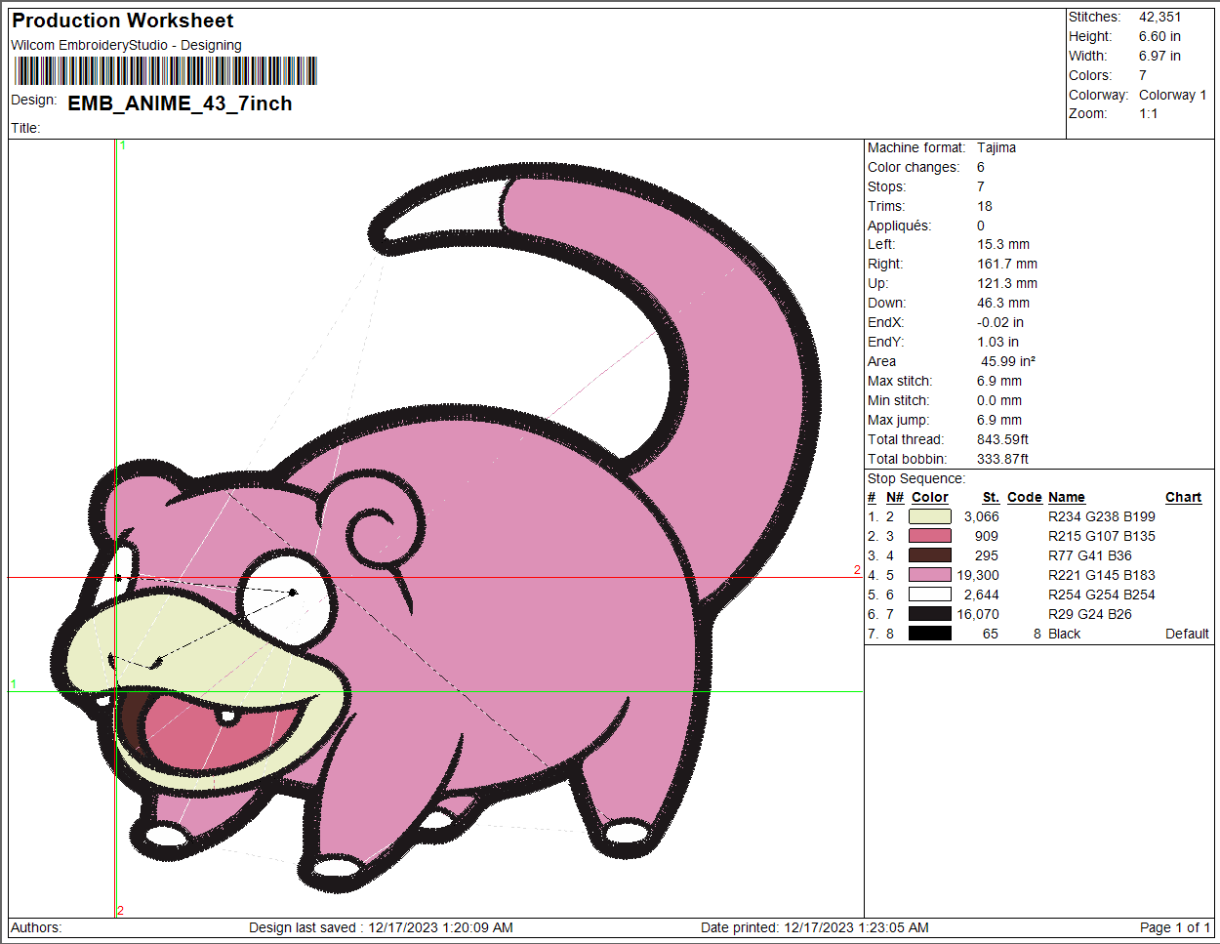The width and height of the screenshot is (1220, 944).
Task: Click the small white tooth in the mouth
Action: 228,718
